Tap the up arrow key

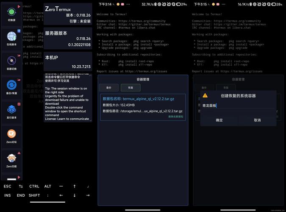click(75, 186)
